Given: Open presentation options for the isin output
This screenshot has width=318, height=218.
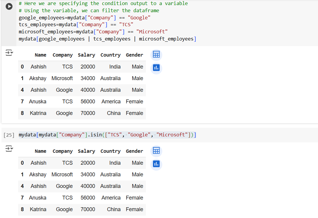Looking at the screenshot, I should pyautogui.click(x=9, y=148).
